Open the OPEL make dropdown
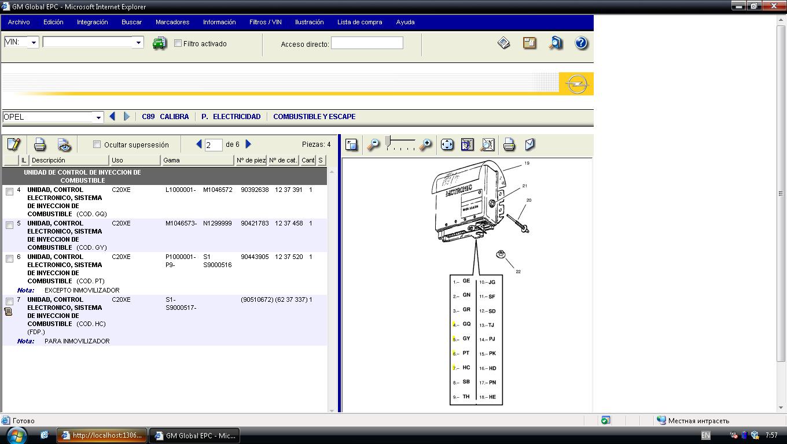The image size is (787, 444). 98,117
